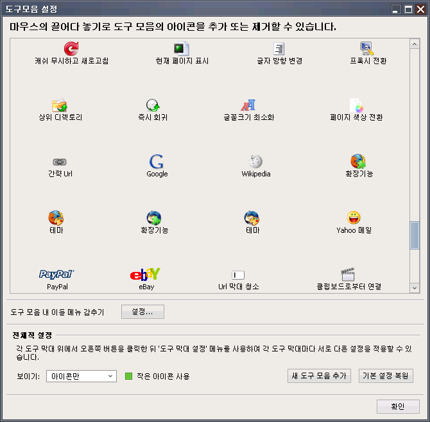Select the Thunderbird 테마 icon below Wikipedia
Image resolution: width=430 pixels, height=422 pixels.
point(252,218)
